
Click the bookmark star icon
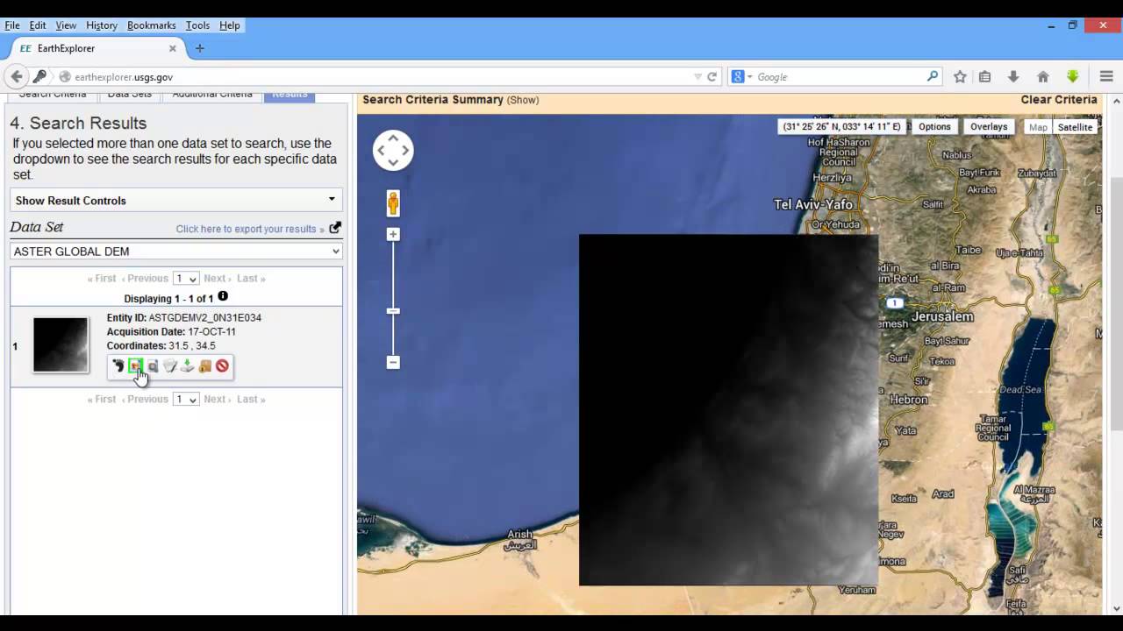pyautogui.click(x=960, y=77)
